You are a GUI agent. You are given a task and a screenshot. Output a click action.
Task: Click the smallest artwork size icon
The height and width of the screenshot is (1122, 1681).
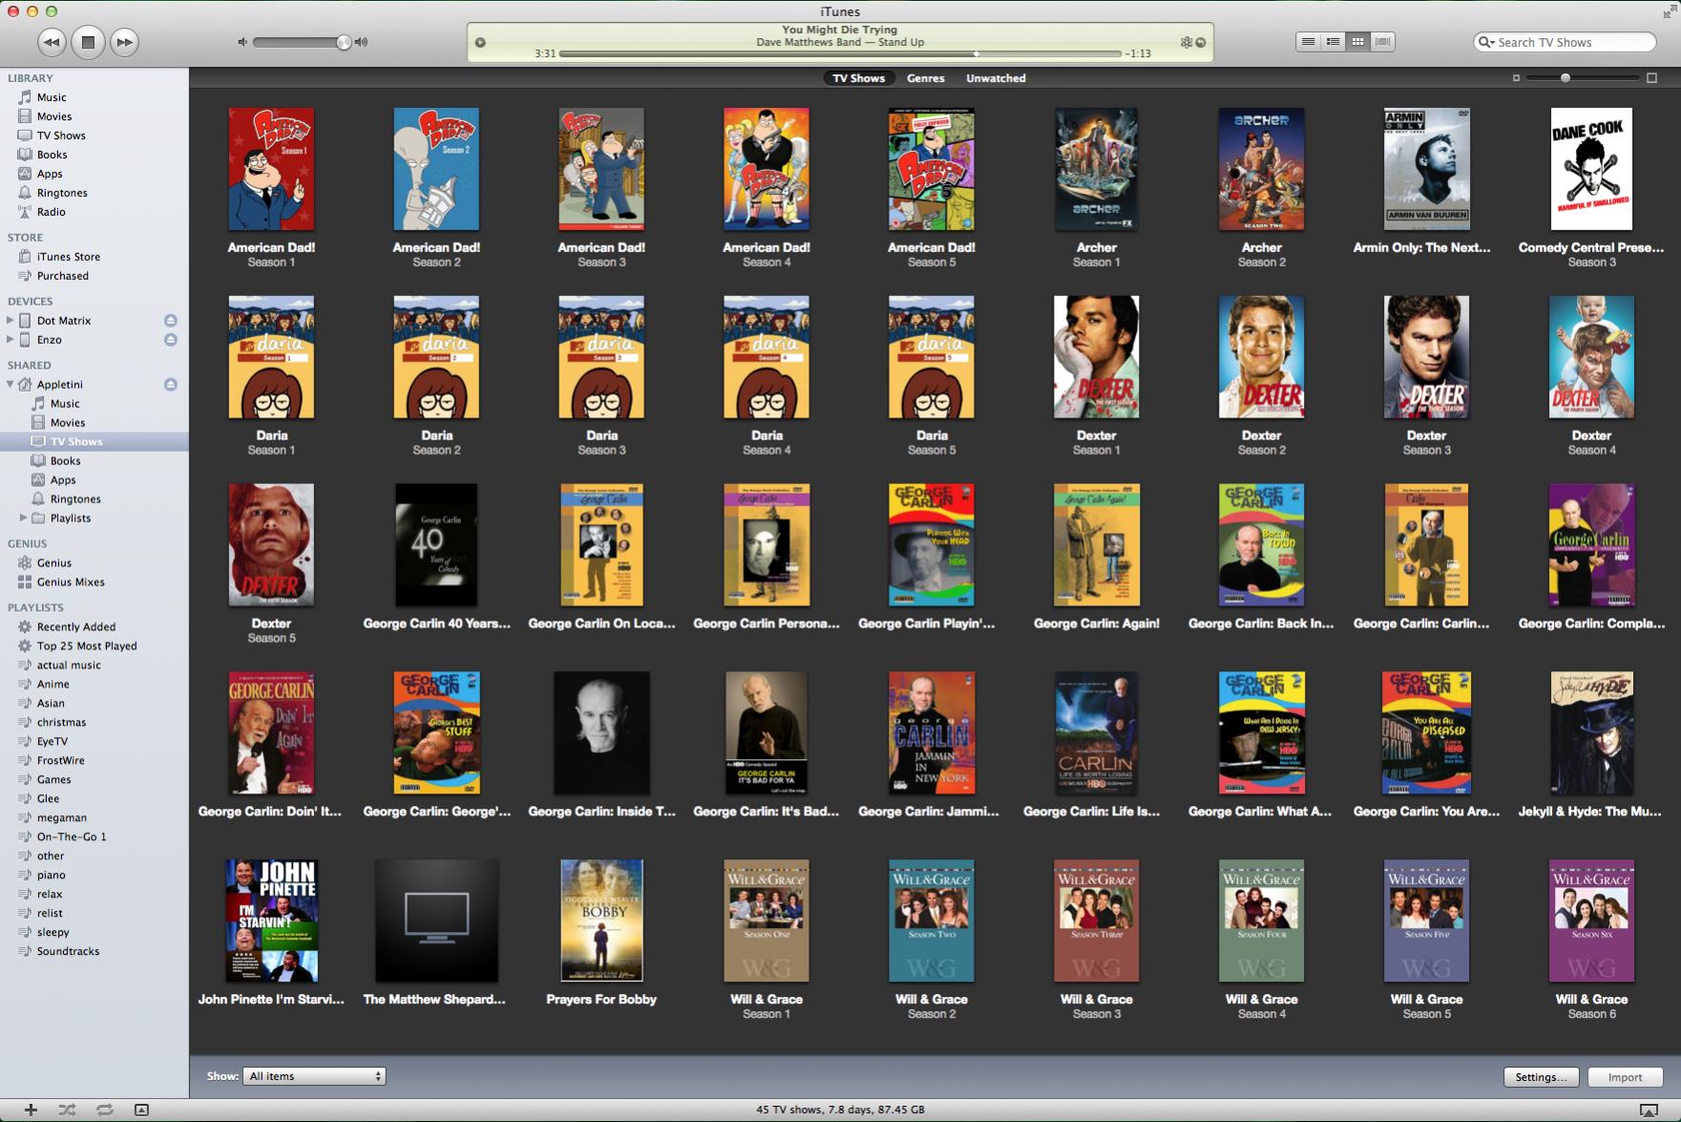(x=1516, y=78)
